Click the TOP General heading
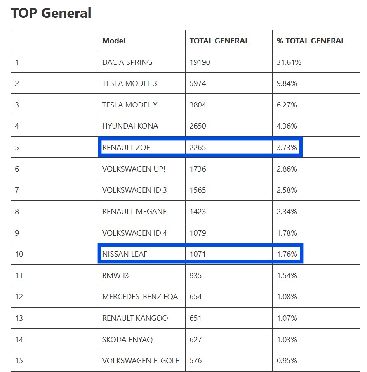 (x=51, y=13)
